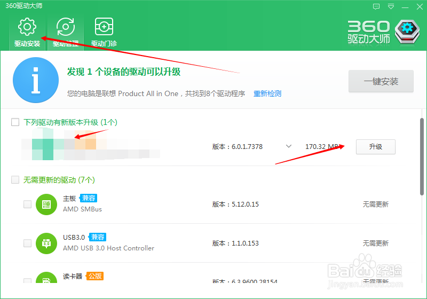Expand the version dropdown beside 6.0.1.7378
The height and width of the screenshot is (299, 427).
click(x=289, y=146)
